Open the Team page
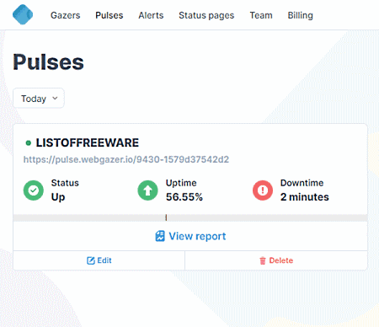 click(x=261, y=15)
